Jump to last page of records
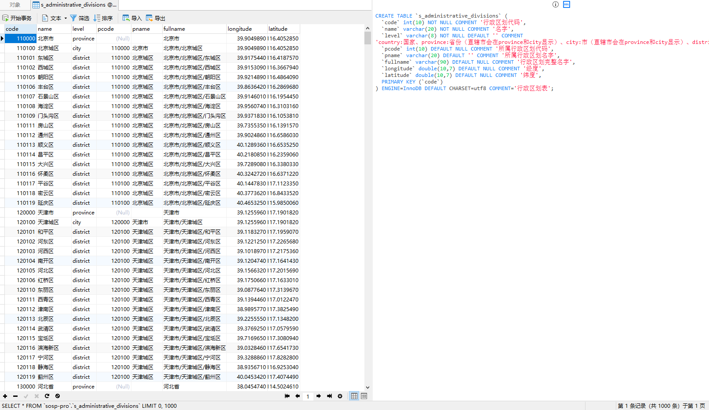The image size is (709, 410). (329, 396)
